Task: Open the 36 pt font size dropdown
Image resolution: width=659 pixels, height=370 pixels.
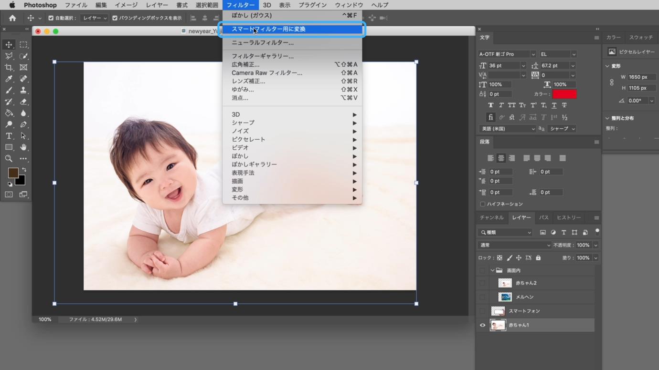Action: [x=523, y=66]
